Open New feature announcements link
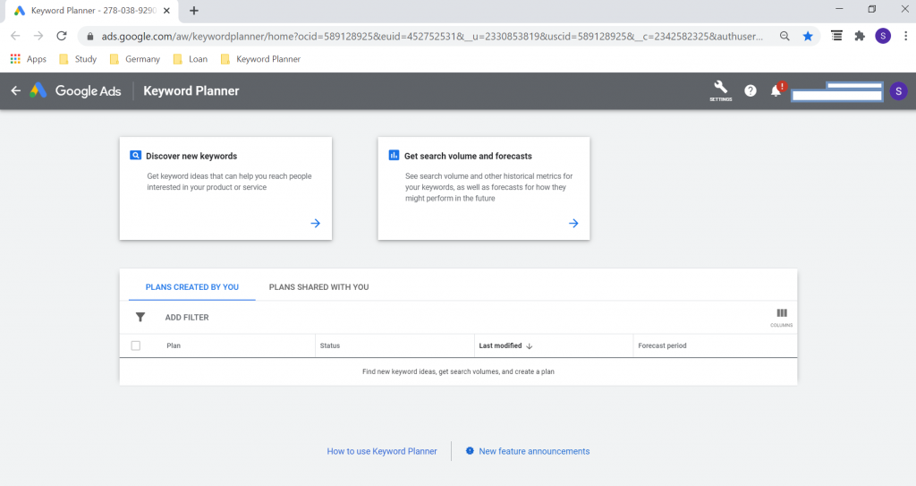916x486 pixels. coord(534,451)
